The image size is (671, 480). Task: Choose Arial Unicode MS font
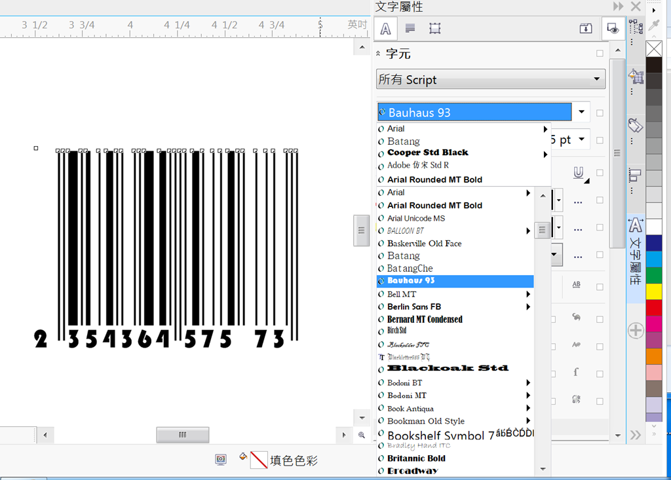(455, 218)
